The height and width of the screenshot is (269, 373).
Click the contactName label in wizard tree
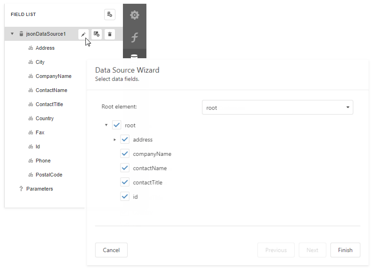(150, 169)
